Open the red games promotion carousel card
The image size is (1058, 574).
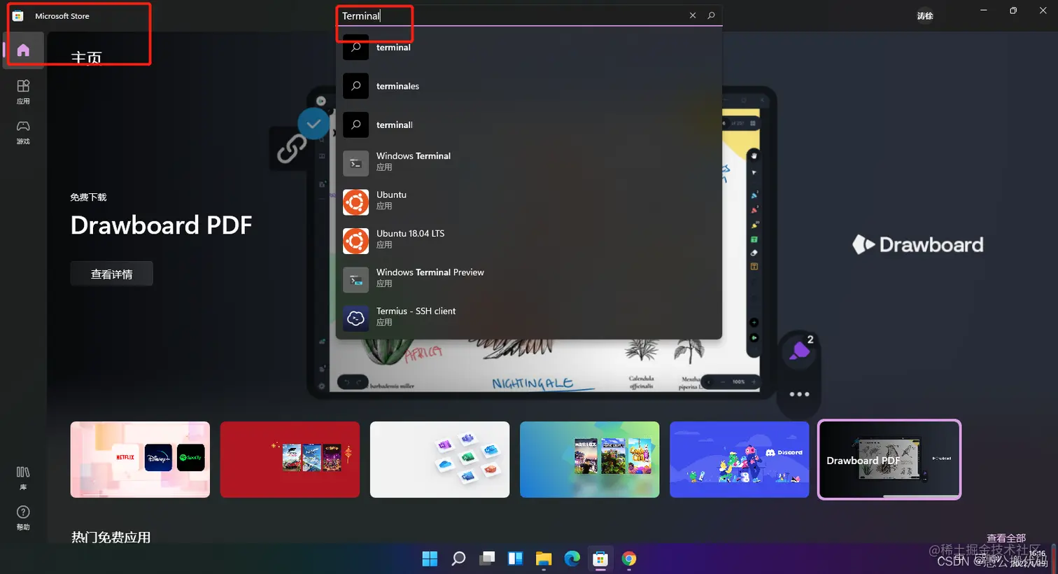[x=290, y=460]
